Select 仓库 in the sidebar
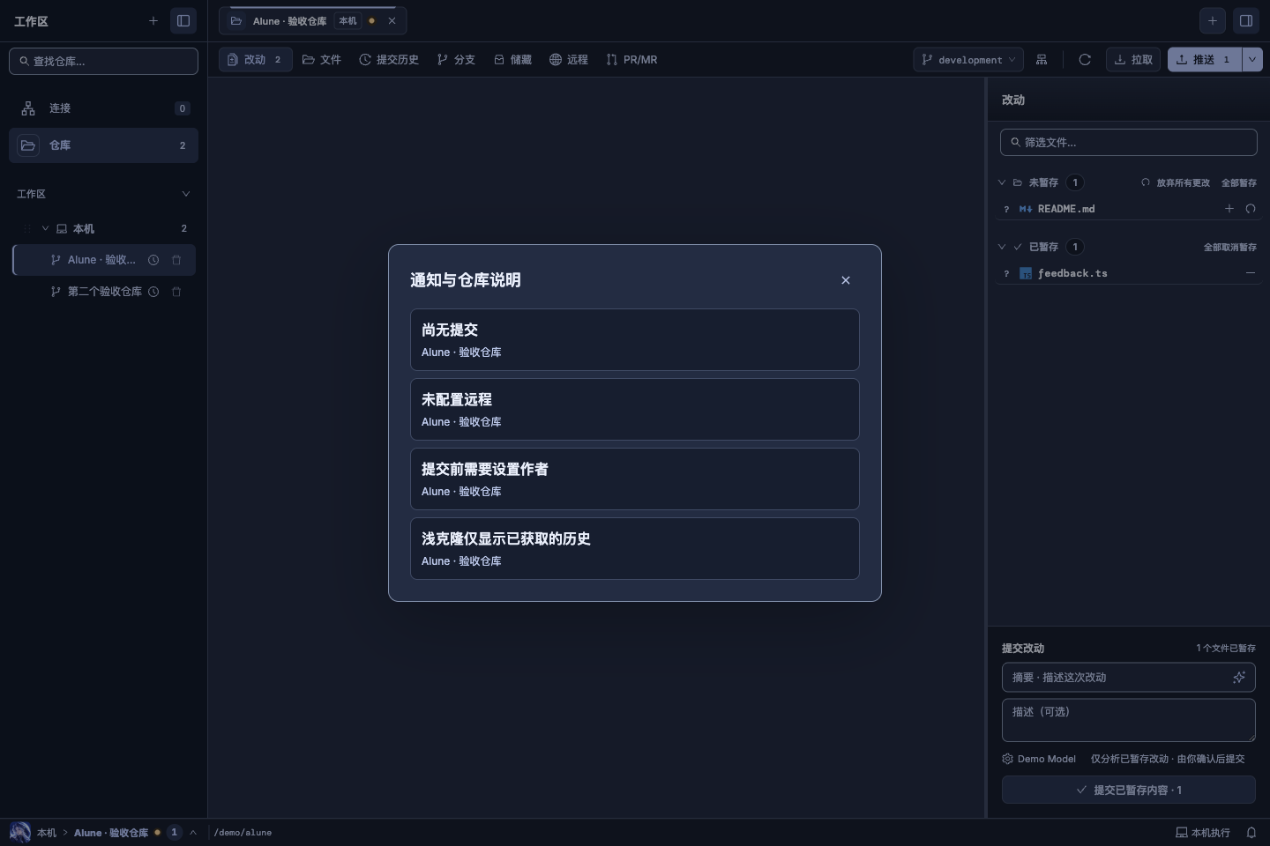 pos(103,145)
